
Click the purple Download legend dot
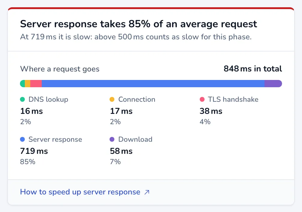(112, 139)
